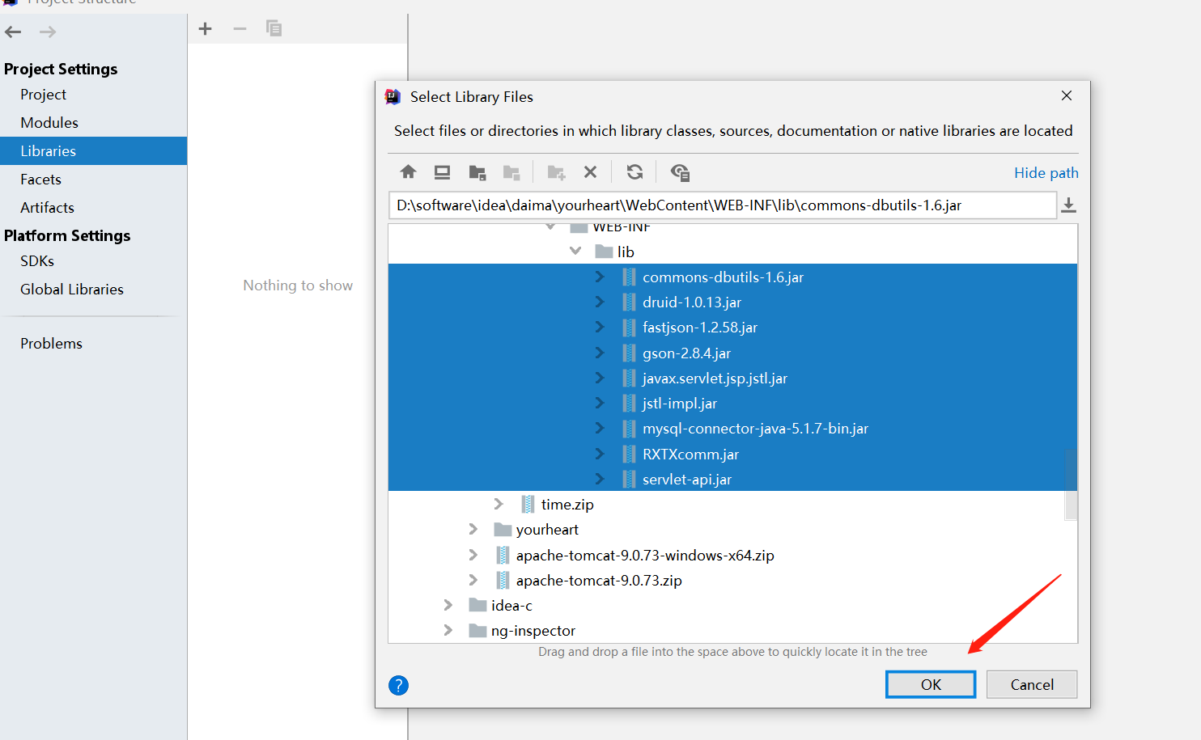Select javax.servlet.jsp.jstl.jar file row
This screenshot has width=1201, height=740.
[x=732, y=378]
